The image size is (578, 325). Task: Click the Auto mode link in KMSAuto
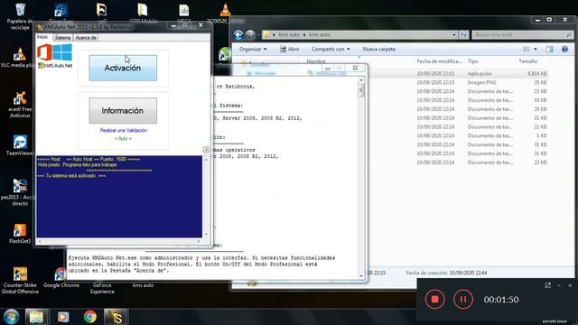click(x=123, y=138)
